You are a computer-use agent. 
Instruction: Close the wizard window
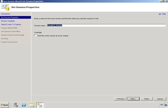(x=166, y=1)
